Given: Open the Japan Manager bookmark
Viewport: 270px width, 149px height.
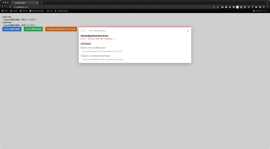Looking at the screenshot, I should [37, 11].
